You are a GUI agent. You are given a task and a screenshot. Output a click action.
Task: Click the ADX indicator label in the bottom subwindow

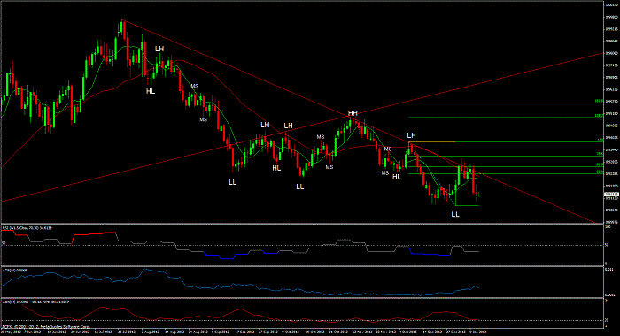pos(35,302)
